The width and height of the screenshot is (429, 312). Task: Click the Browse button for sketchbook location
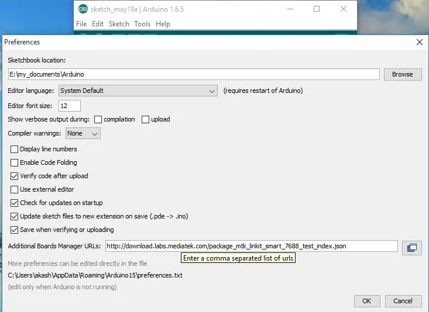click(x=403, y=74)
